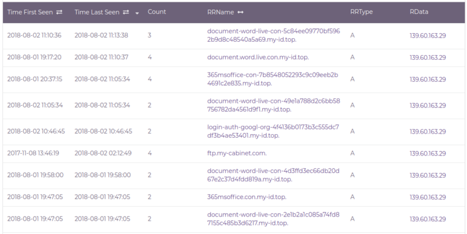Image resolution: width=467 pixels, height=234 pixels.
Task: Open login-auth-googl-org domain link
Action: [273, 131]
